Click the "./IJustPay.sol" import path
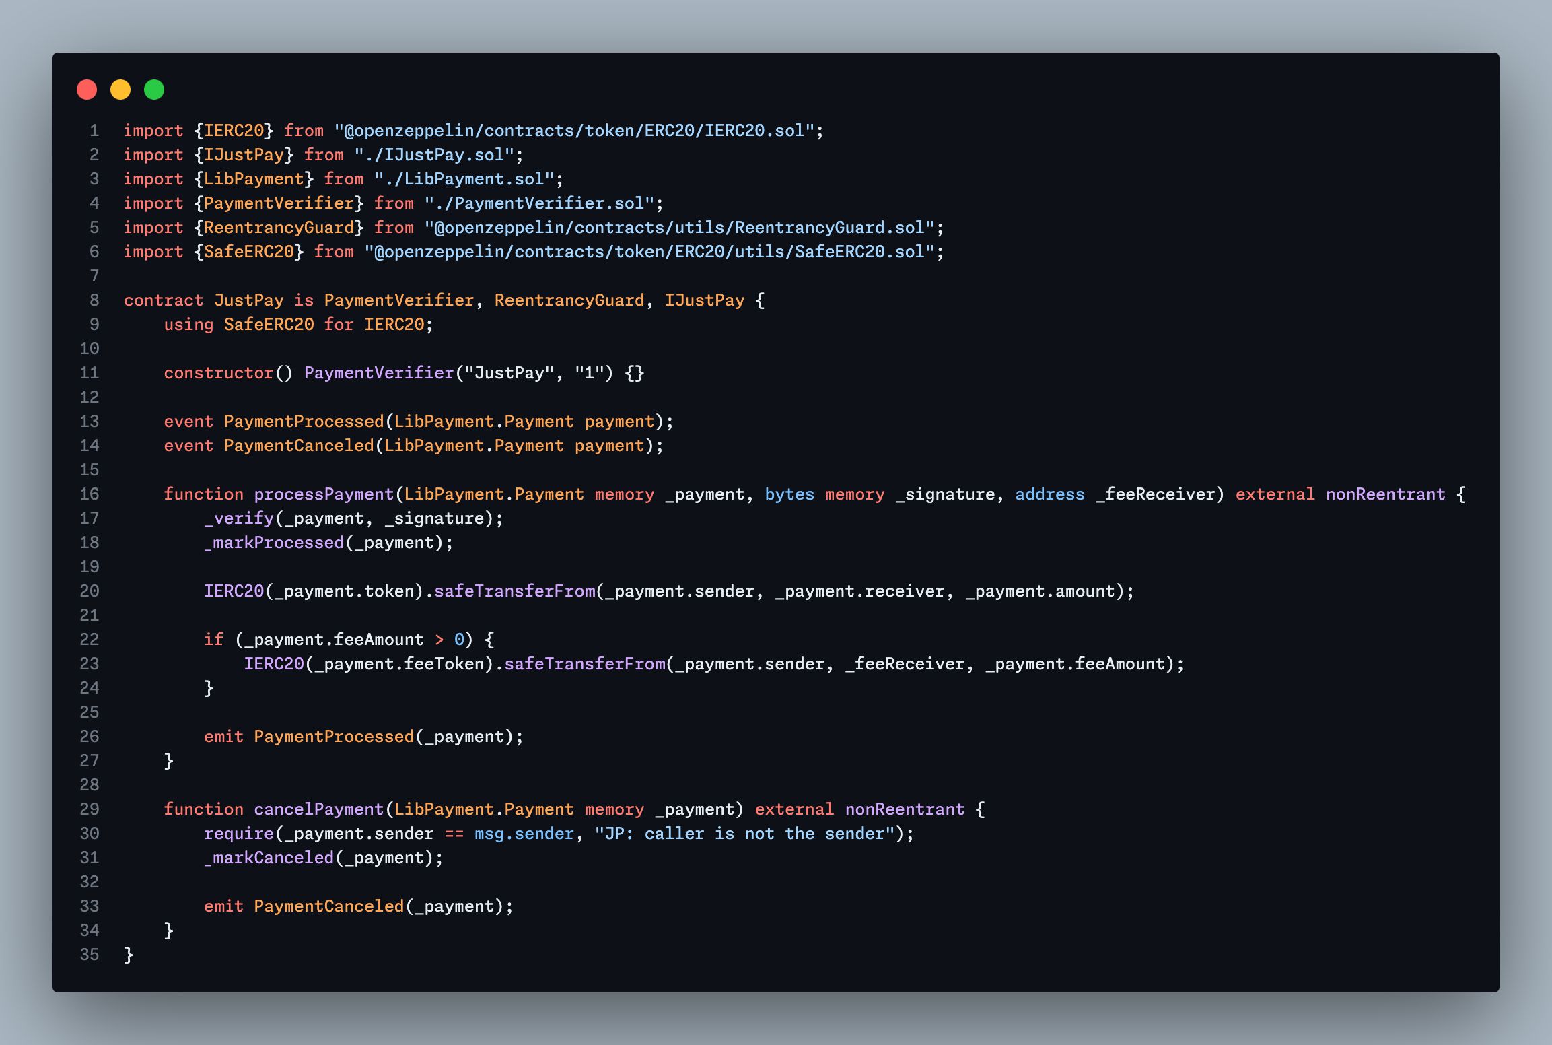This screenshot has width=1552, height=1045. 434,155
